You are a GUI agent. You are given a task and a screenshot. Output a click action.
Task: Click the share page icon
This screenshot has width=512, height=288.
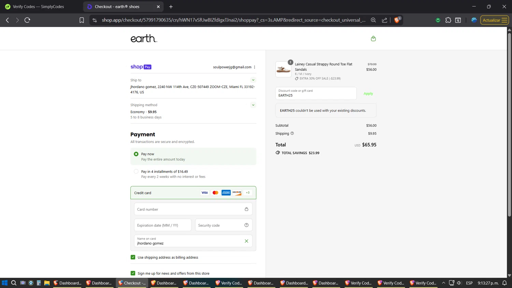(384, 20)
